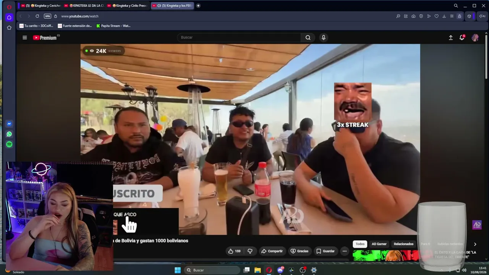Like the video with 159 likes
Viewport: 489px width, 275px height.
pos(234,251)
